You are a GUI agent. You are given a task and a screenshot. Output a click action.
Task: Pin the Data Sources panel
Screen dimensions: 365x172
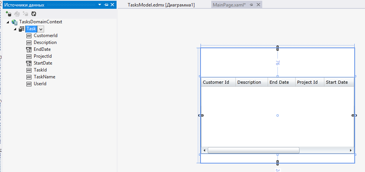point(106,5)
